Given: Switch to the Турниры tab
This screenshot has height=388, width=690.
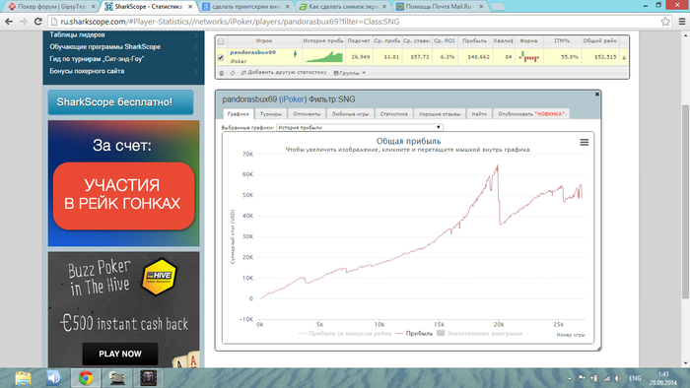Looking at the screenshot, I should [271, 114].
